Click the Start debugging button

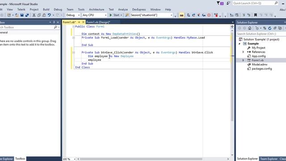[x=114, y=15]
